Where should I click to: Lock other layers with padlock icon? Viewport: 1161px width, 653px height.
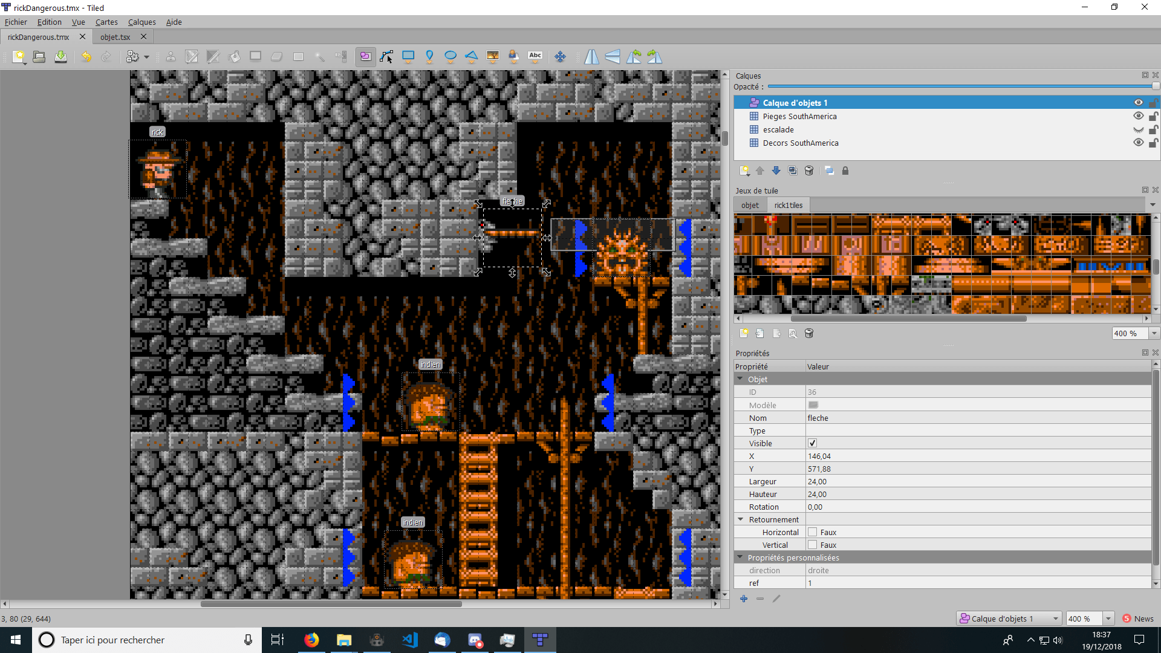coord(845,171)
